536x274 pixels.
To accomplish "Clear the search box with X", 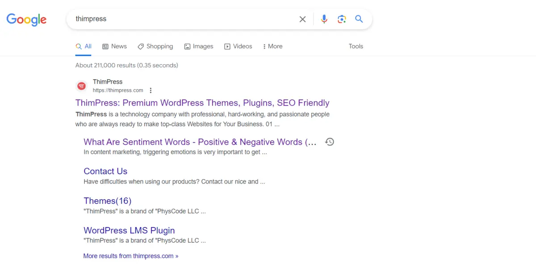I will click(x=302, y=19).
